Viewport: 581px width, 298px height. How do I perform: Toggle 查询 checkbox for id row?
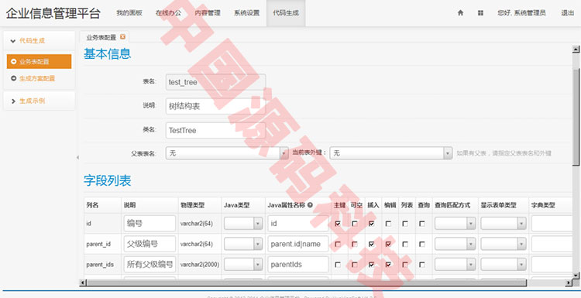[422, 224]
